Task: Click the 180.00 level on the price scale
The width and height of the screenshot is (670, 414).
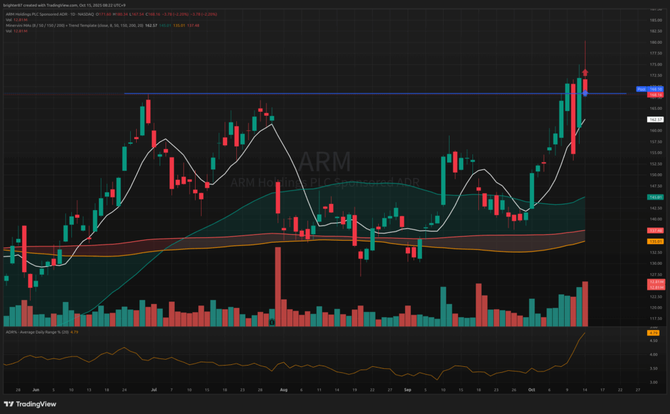Action: 654,43
